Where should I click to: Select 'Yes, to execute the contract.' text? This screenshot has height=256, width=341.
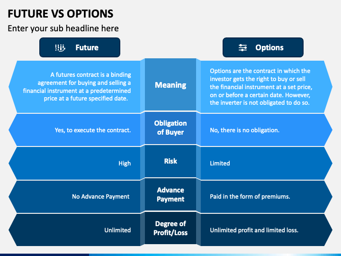pyautogui.click(x=93, y=130)
